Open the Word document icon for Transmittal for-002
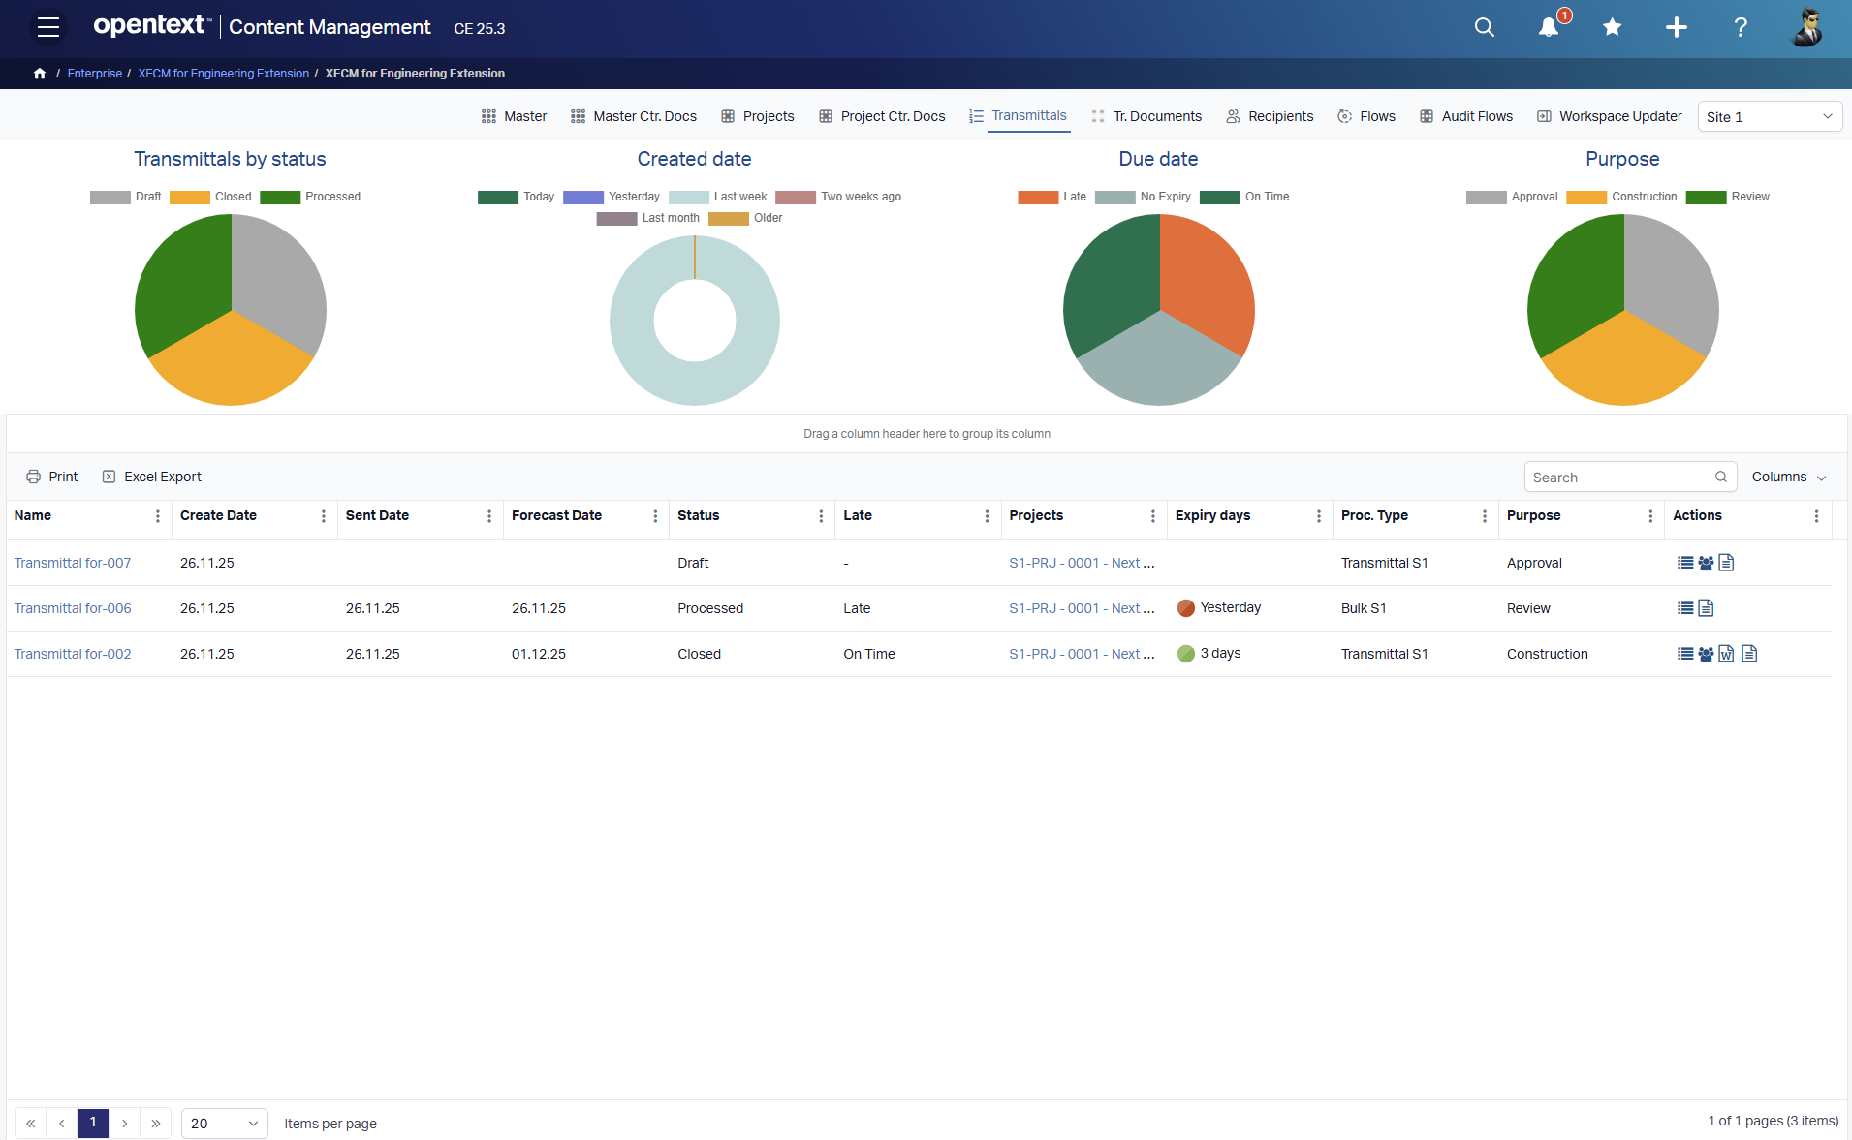Screen dimensions: 1852x1140 1726,654
